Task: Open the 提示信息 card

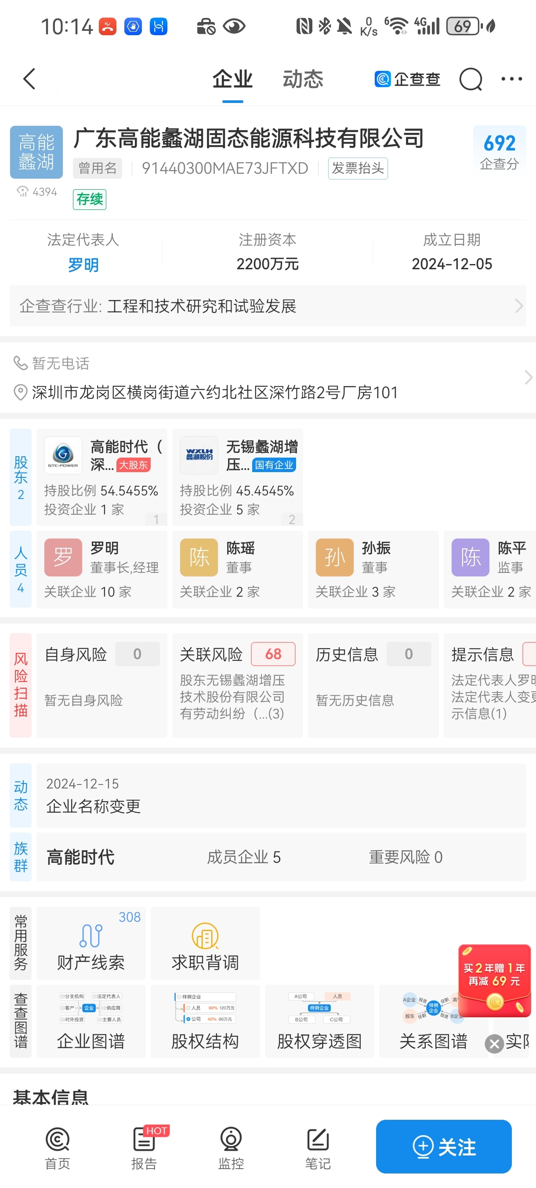Action: point(490,685)
